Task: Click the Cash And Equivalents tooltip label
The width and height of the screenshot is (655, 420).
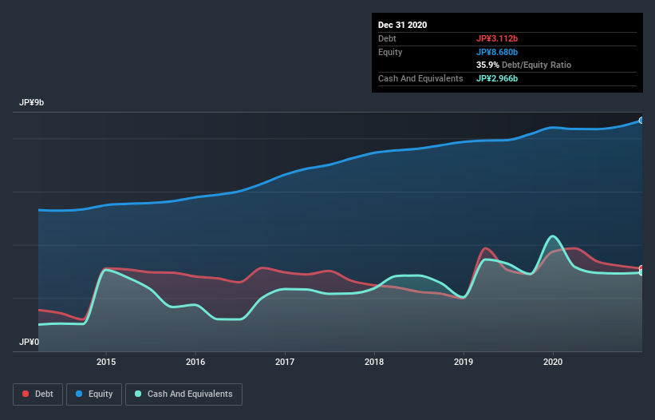Action: coord(420,78)
